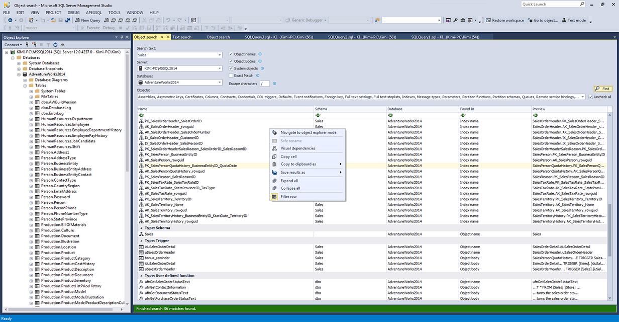Click the Restore workspace toolbar button
The image size is (619, 322).
coord(504,20)
